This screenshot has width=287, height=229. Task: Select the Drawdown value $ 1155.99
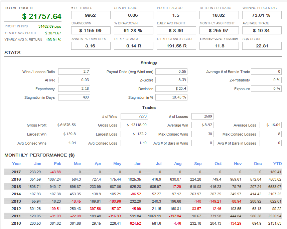coord(91,31)
